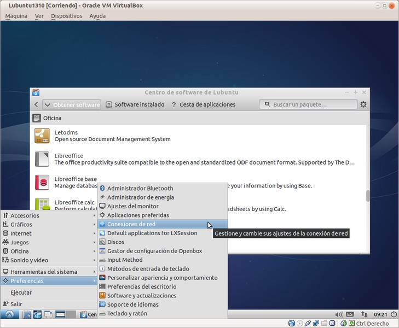Click the Centro de software taskbar button
The width and height of the screenshot is (399, 328).
(88, 314)
